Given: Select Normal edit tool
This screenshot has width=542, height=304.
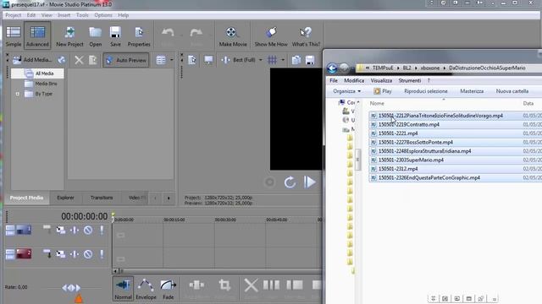Looking at the screenshot, I should pyautogui.click(x=123, y=289).
